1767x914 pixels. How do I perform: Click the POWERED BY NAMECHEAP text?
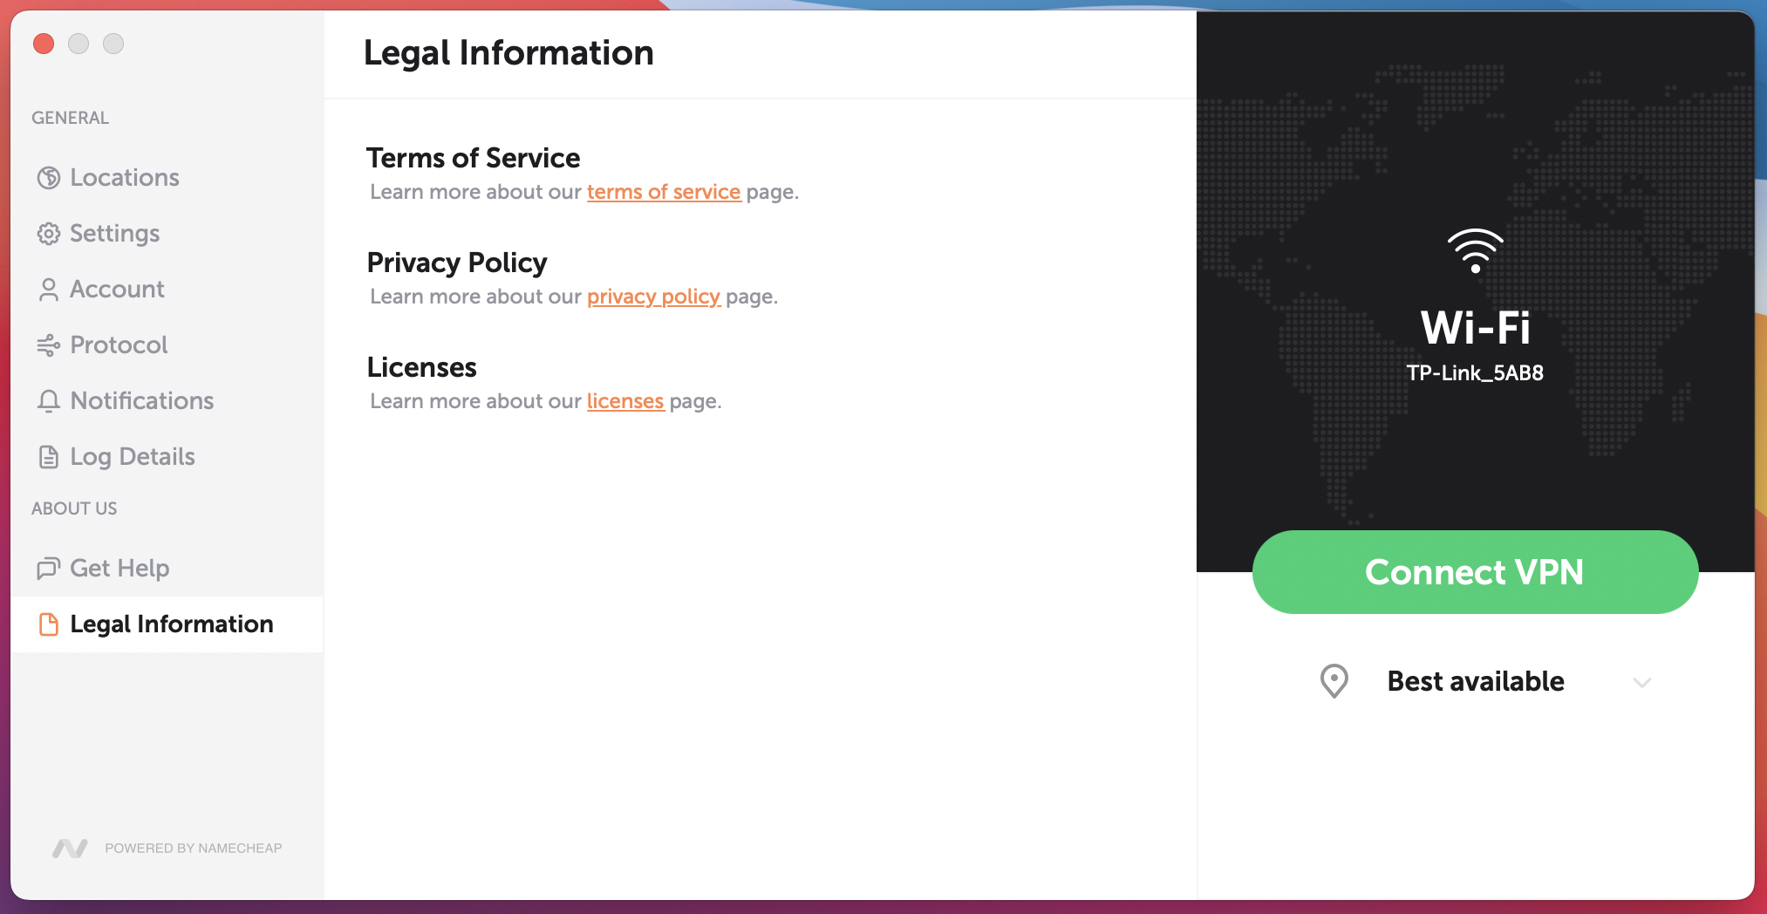[194, 848]
